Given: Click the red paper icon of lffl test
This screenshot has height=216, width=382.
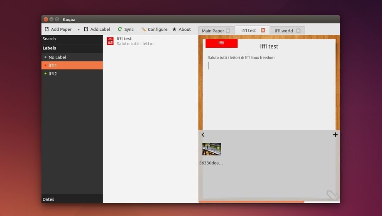Looking at the screenshot, I should (x=110, y=41).
